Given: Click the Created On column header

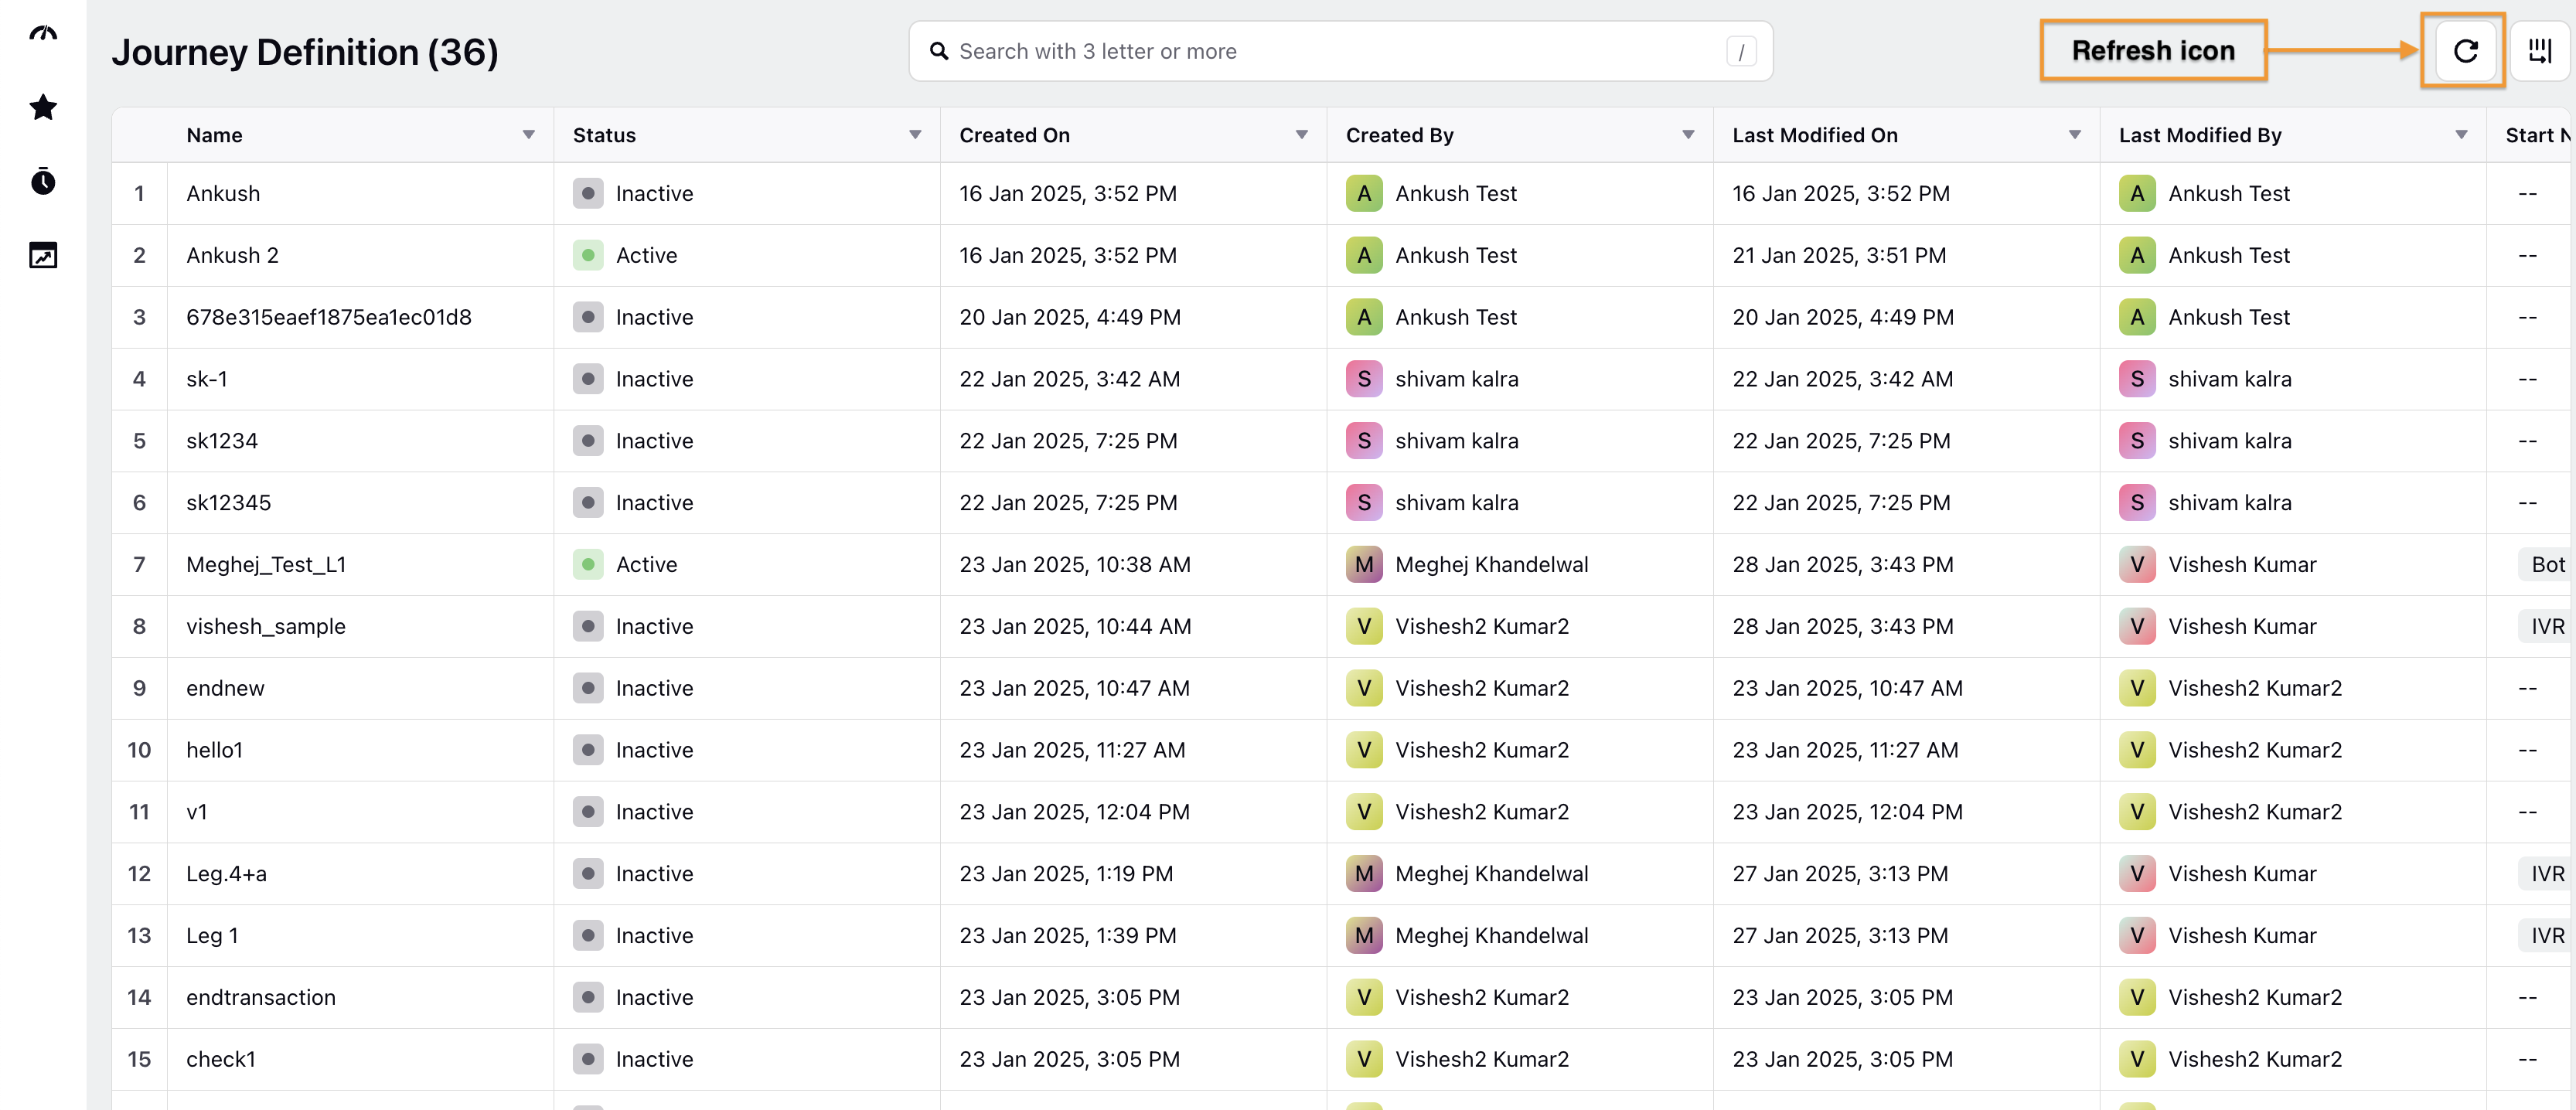Looking at the screenshot, I should coord(1014,135).
